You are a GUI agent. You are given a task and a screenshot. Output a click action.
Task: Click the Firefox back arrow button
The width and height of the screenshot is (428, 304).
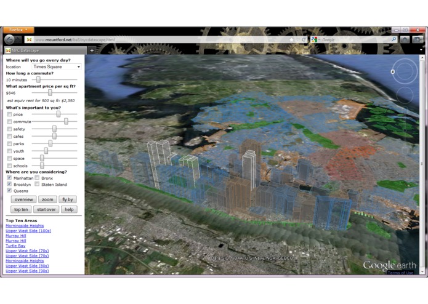pyautogui.click(x=9, y=40)
